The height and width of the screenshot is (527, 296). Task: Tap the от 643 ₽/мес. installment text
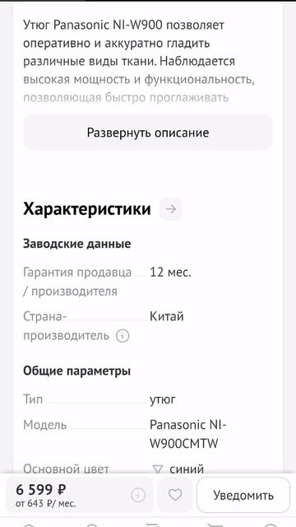46,504
